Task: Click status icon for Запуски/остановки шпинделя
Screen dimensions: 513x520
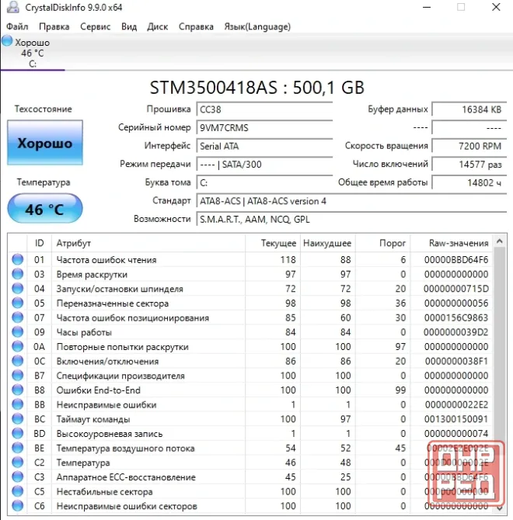Action: tap(18, 288)
